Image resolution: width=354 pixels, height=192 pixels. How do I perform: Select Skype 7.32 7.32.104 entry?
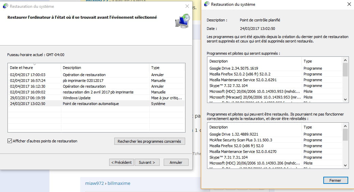[x=275, y=86]
